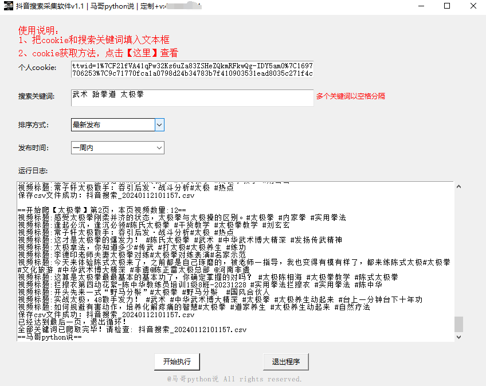Minimize the 抖音搜索采集软件 window
Image resolution: width=486 pixels, height=386 pixels.
[421, 6]
